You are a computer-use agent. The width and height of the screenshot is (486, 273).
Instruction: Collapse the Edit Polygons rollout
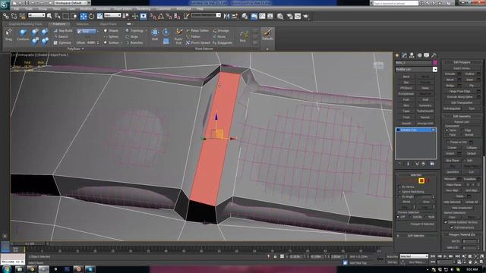coord(462,62)
